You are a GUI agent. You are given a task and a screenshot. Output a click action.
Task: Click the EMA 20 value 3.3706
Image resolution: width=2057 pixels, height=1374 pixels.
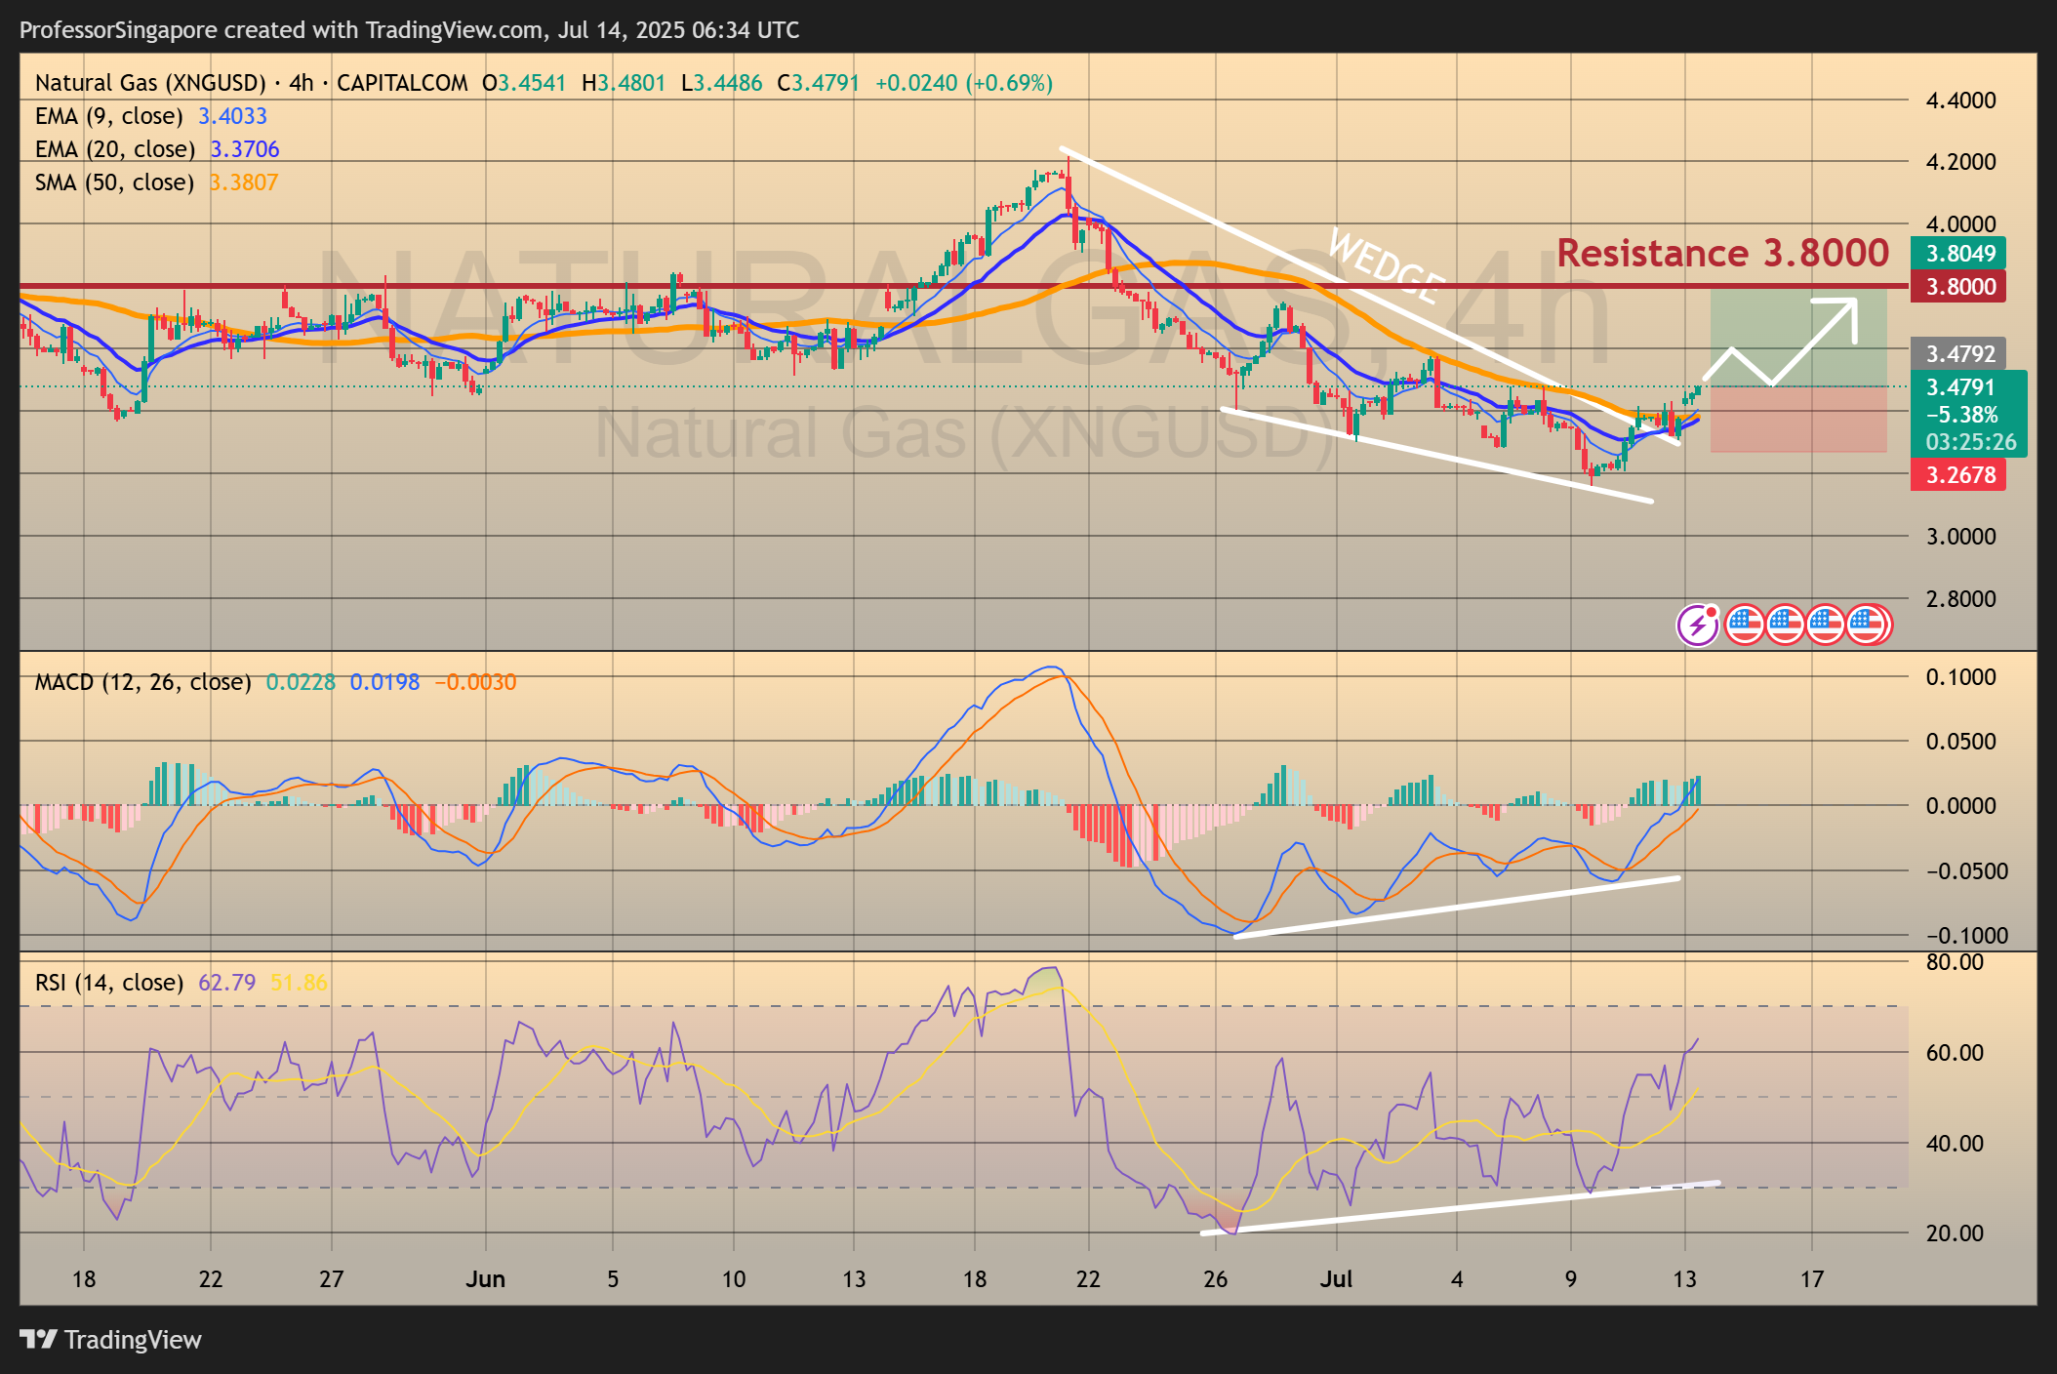(245, 149)
